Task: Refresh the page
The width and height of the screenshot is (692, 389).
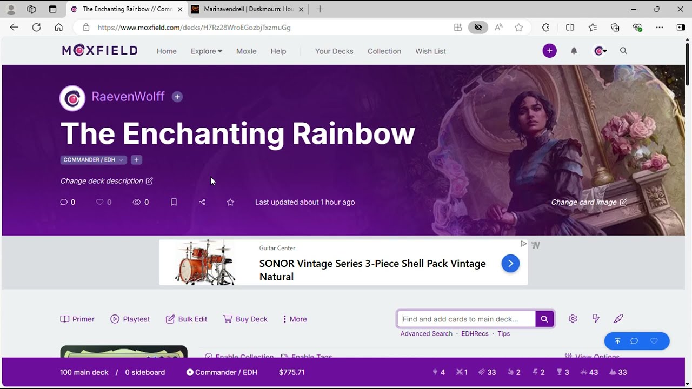Action: [x=36, y=28]
